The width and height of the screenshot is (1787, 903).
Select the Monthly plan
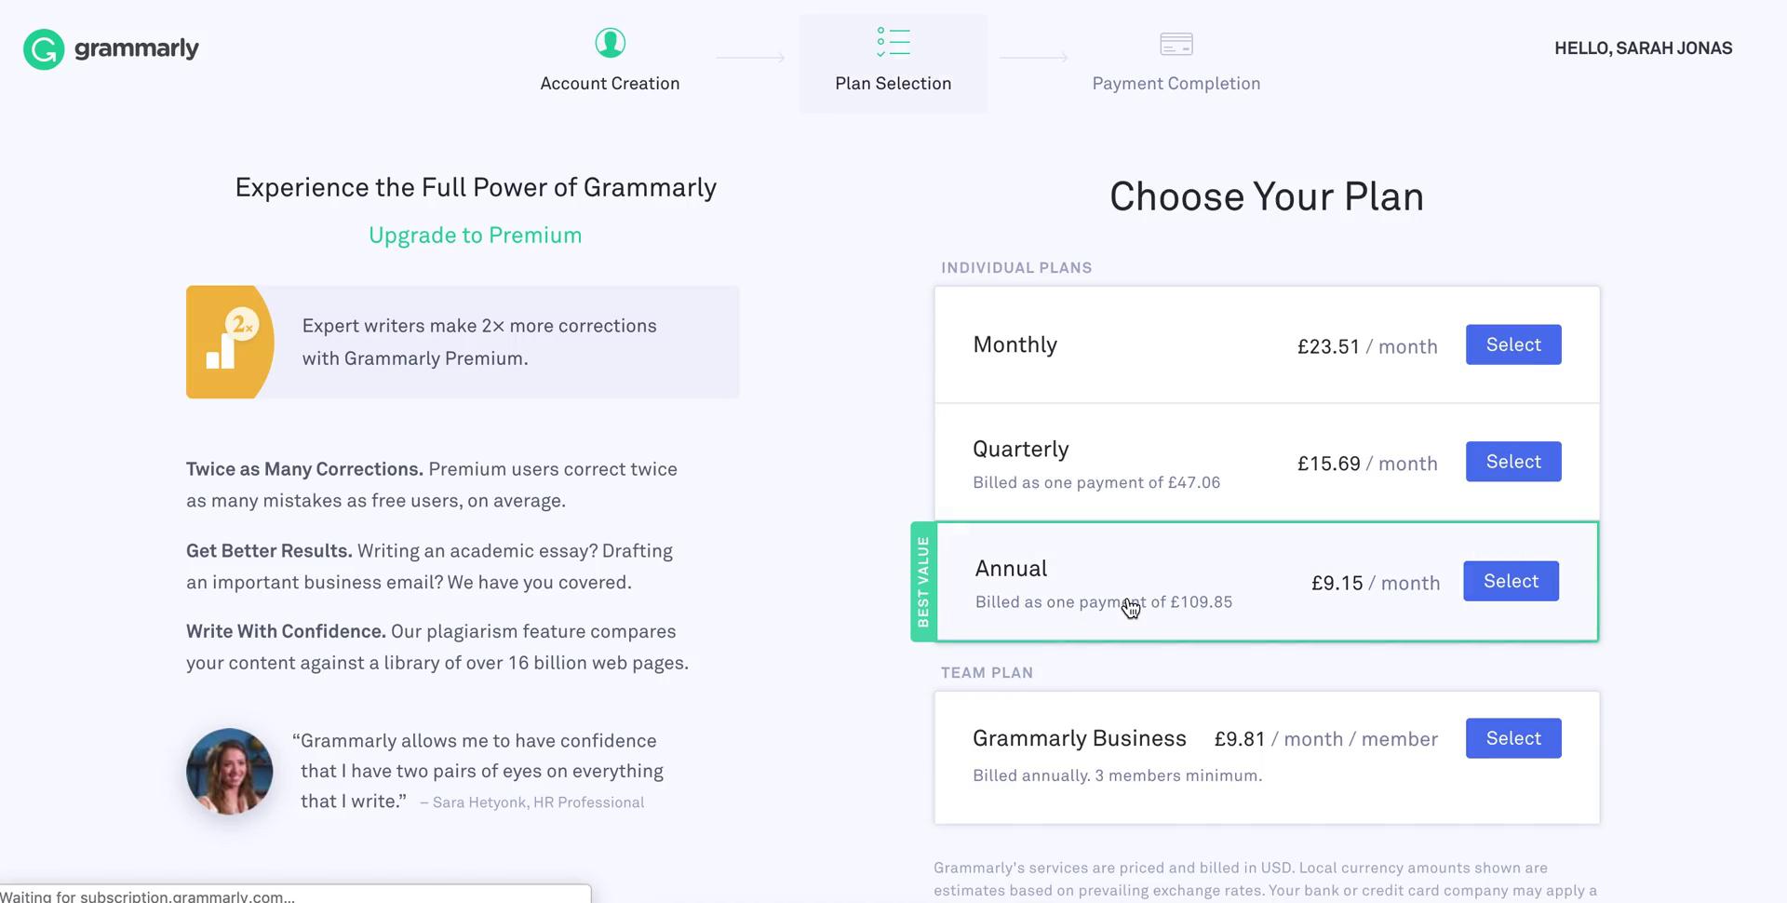(x=1513, y=344)
